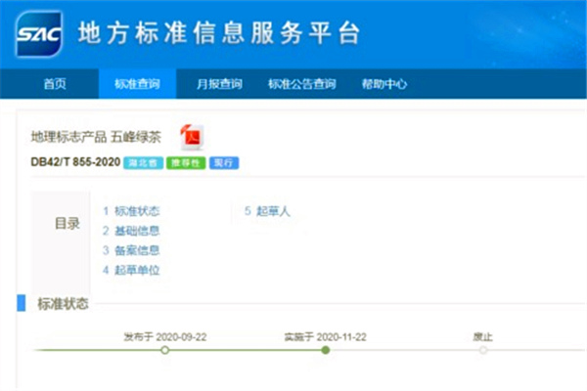Image resolution: width=587 pixels, height=391 pixels.
Task: Click the green 推荐性 tag
Action: [x=186, y=162]
